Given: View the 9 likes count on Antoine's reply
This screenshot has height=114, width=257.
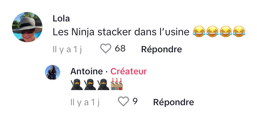Looking at the screenshot, I should pos(135,101).
